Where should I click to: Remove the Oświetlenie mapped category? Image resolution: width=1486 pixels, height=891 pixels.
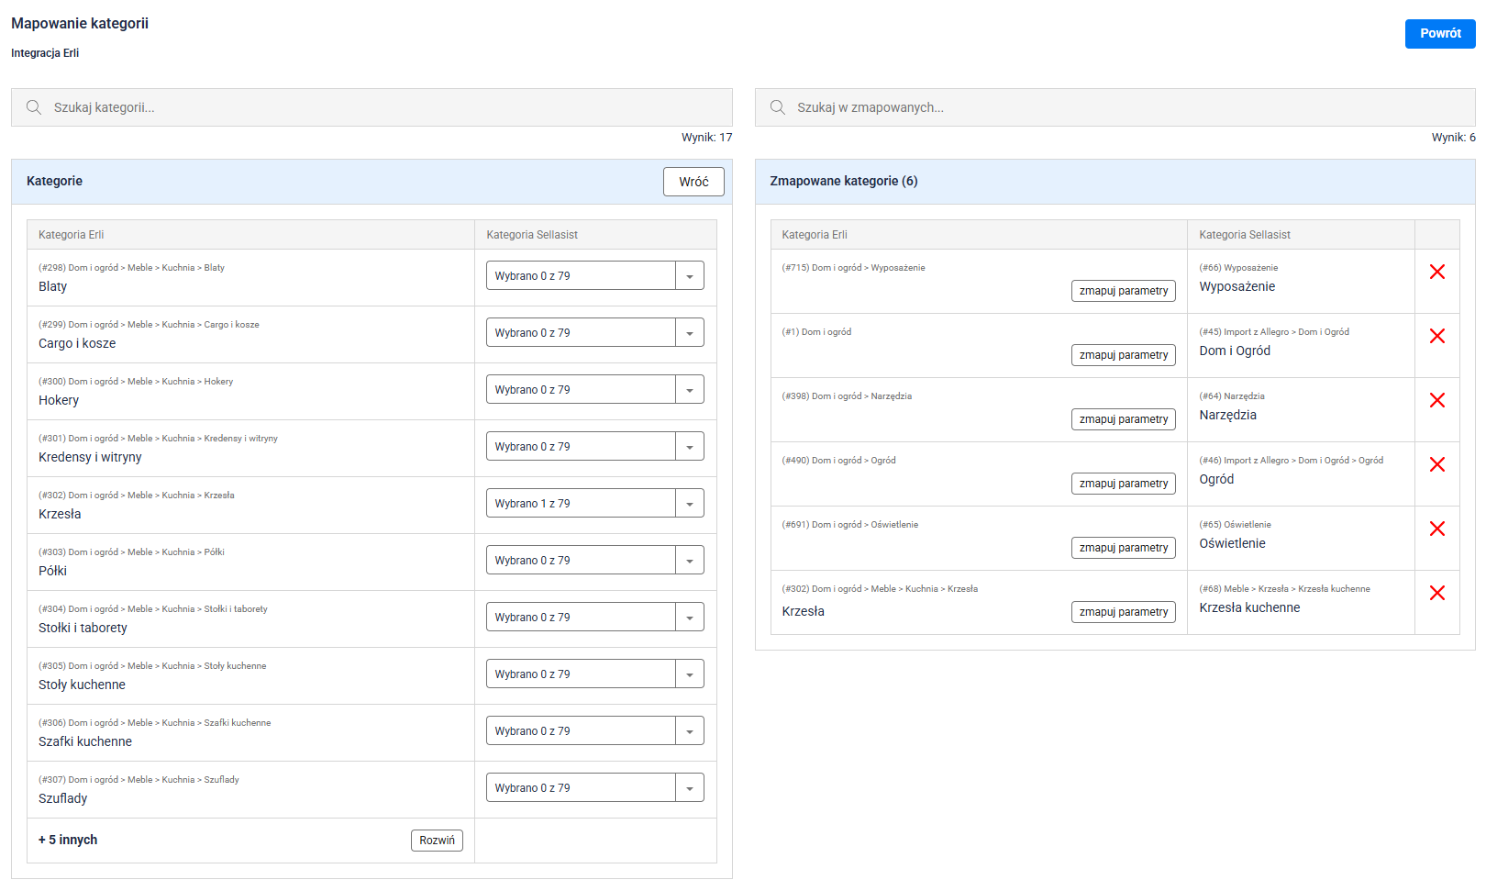(1436, 529)
